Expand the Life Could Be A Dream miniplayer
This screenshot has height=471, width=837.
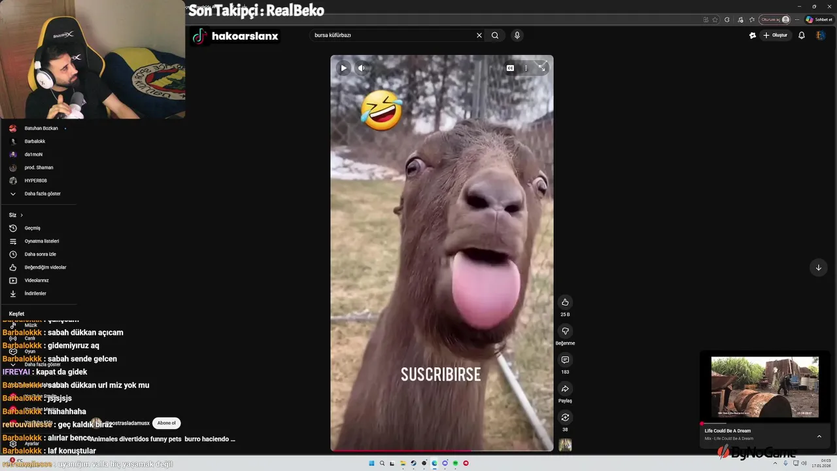[x=819, y=436]
